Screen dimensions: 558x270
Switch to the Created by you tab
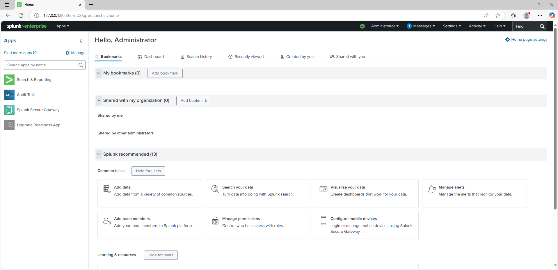[297, 57]
